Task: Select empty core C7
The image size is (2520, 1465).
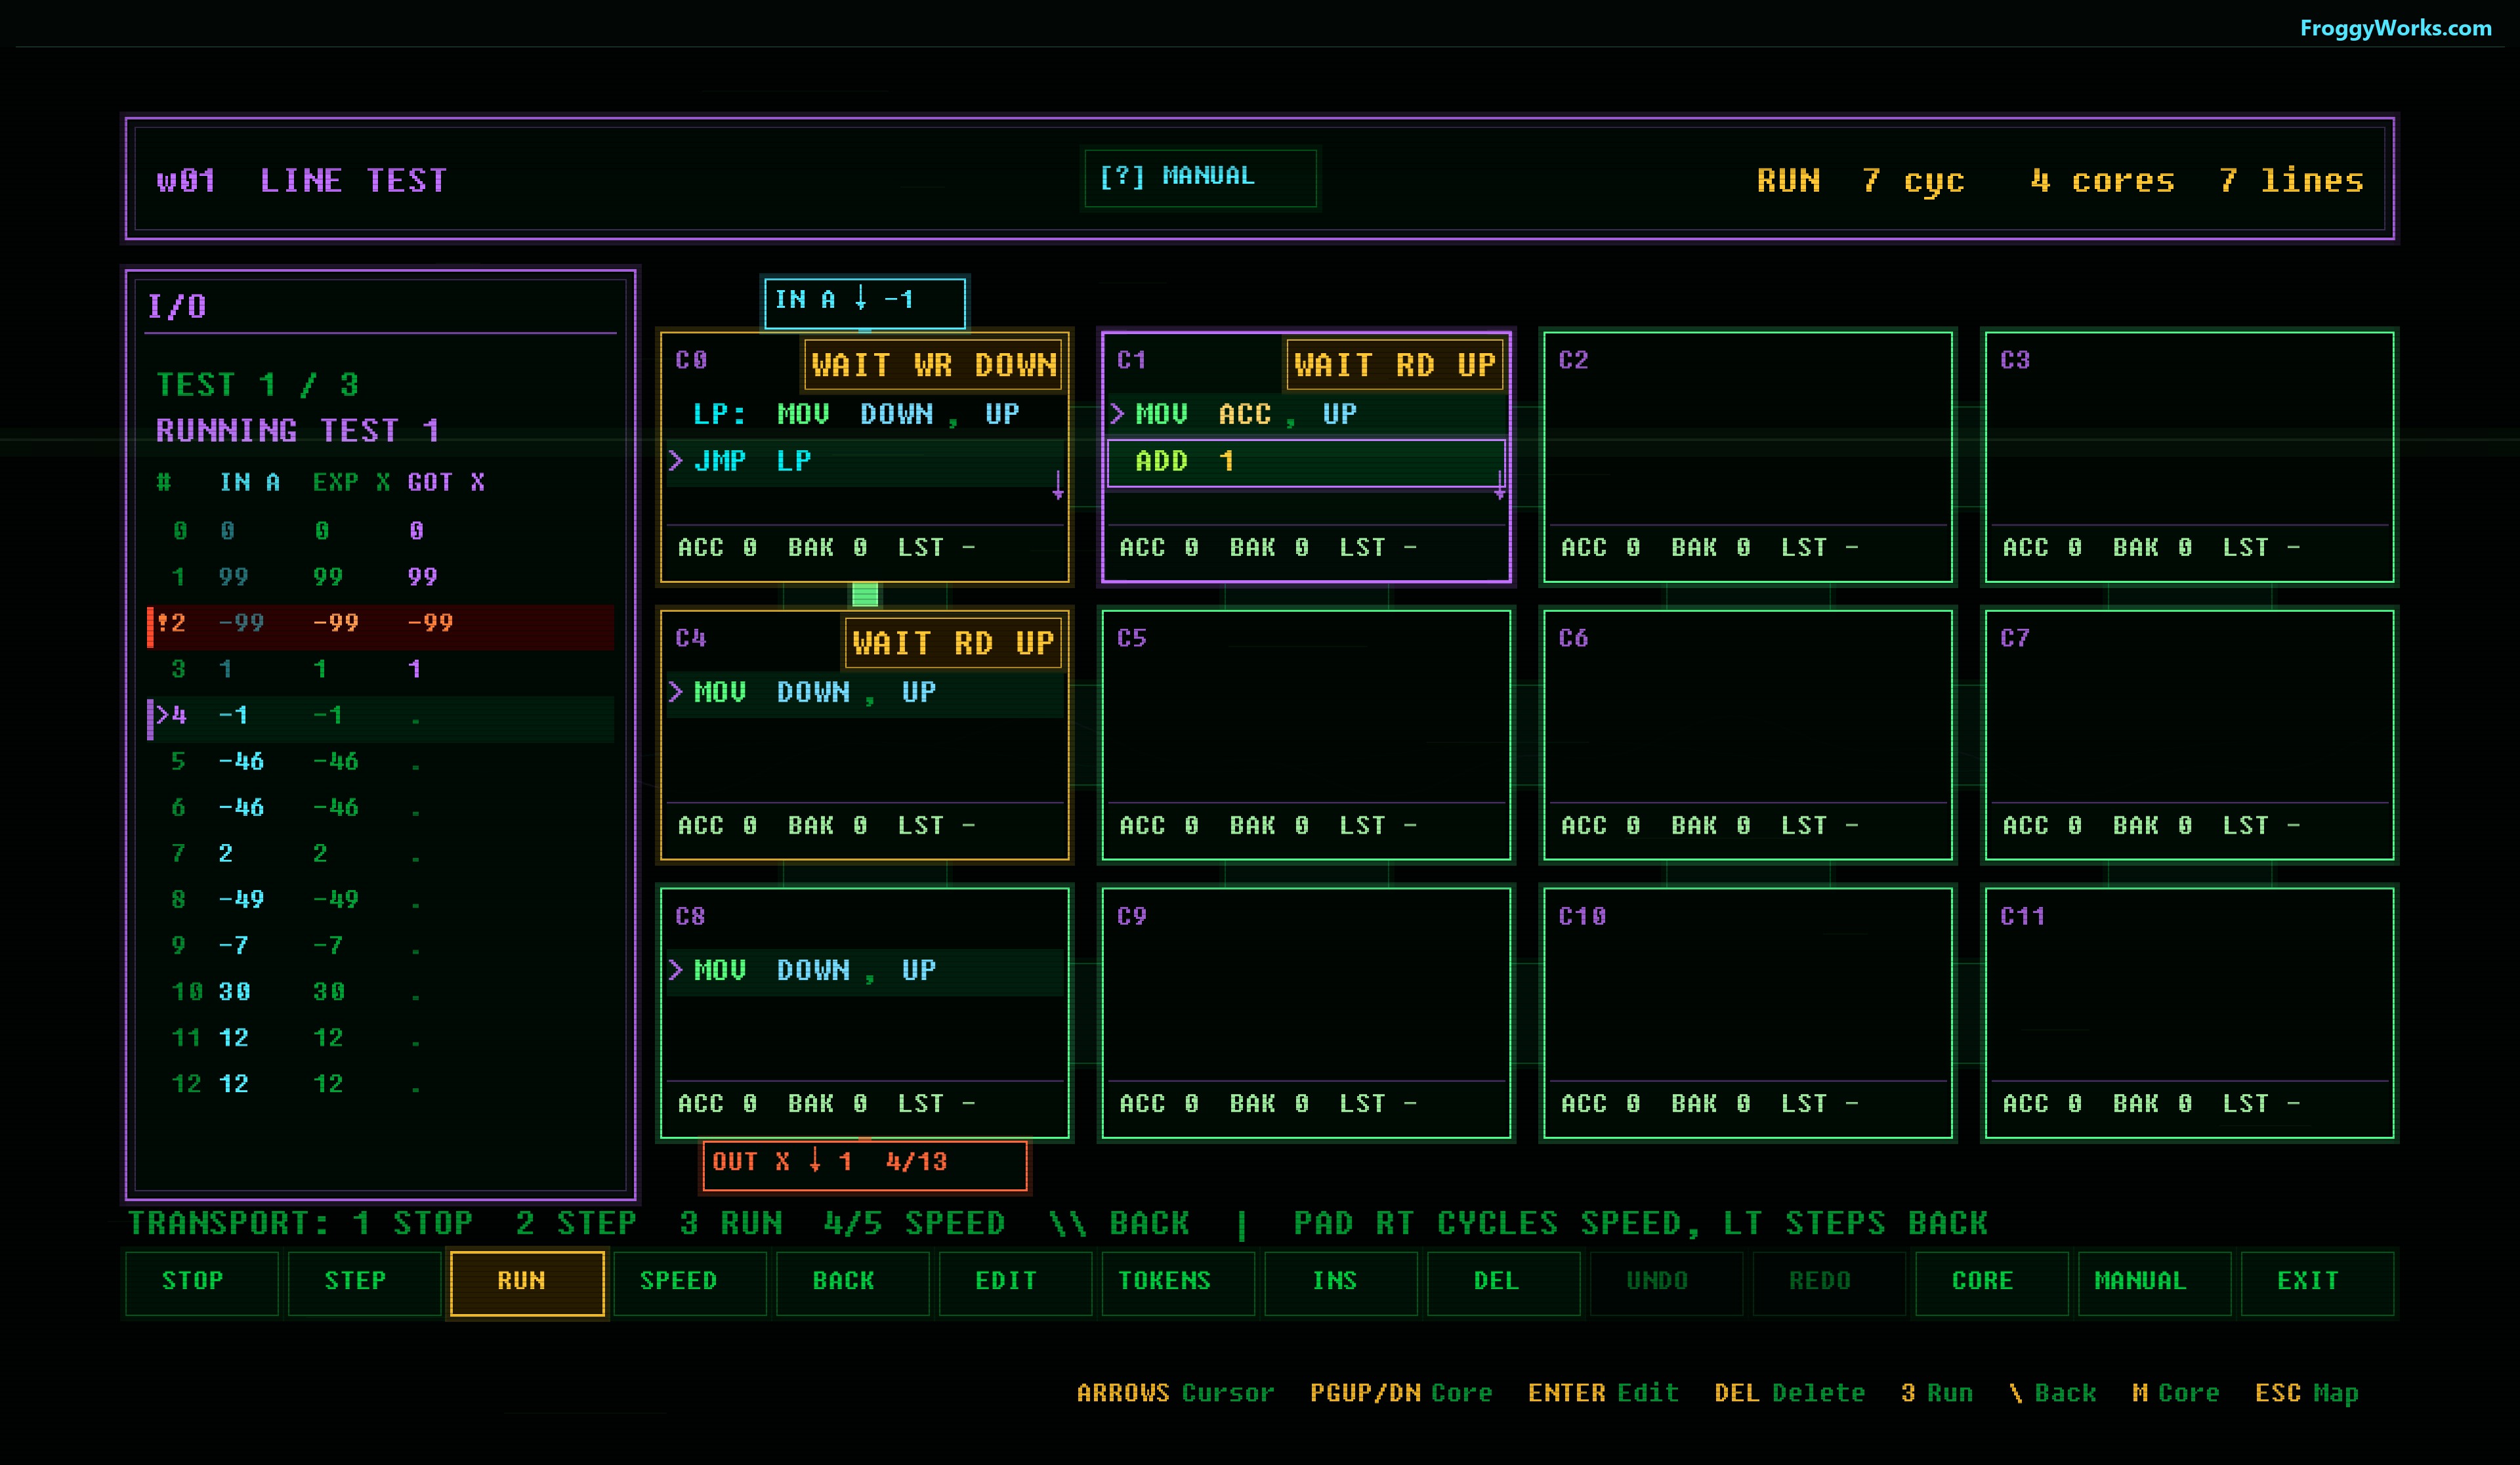Action: (2189, 734)
